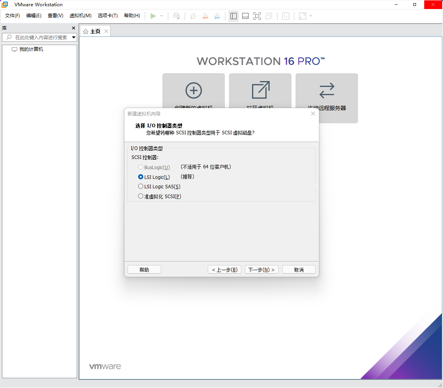
Task: Click the take snapshot clock icon
Action: click(193, 16)
